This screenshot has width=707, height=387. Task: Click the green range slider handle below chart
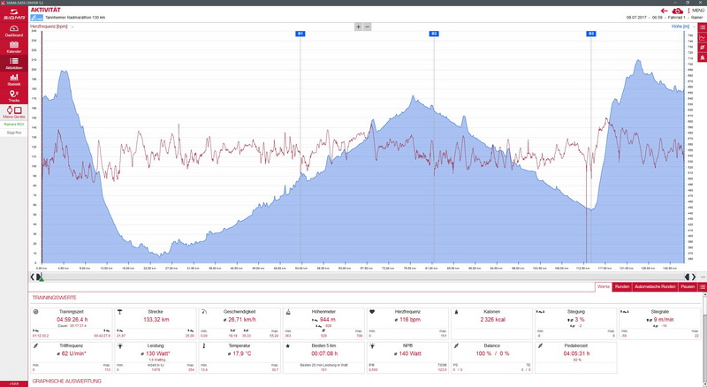click(x=40, y=277)
